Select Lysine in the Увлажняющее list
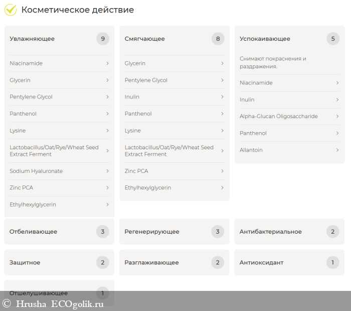 coord(18,131)
